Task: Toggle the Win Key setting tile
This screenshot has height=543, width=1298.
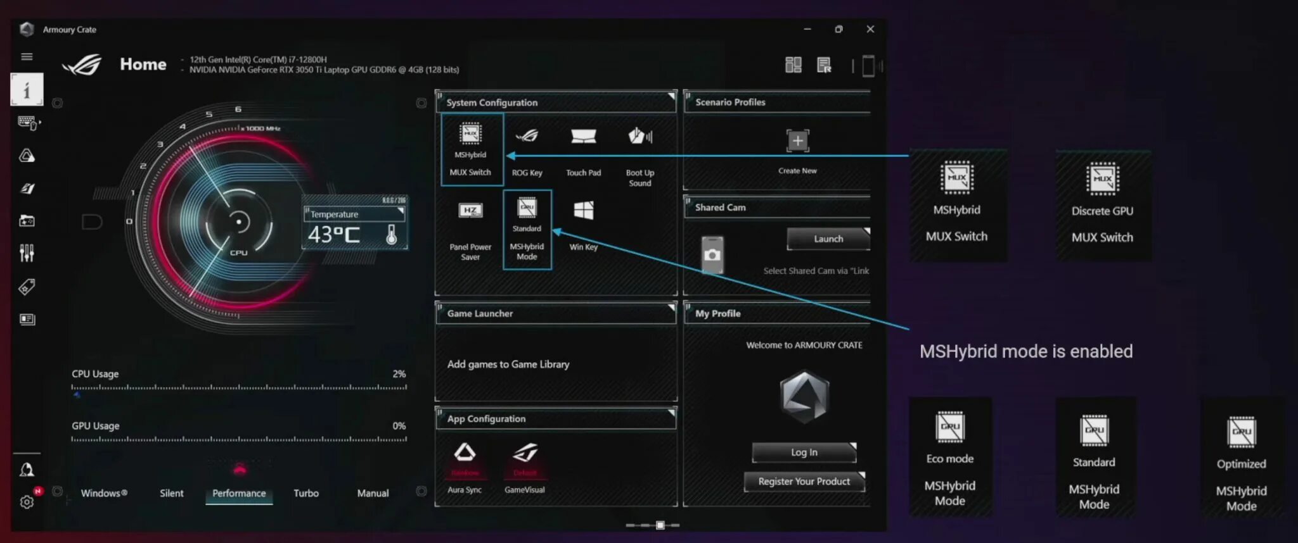Action: tap(583, 225)
